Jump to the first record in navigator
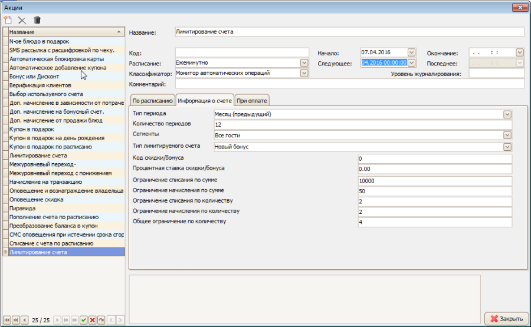 point(7,320)
